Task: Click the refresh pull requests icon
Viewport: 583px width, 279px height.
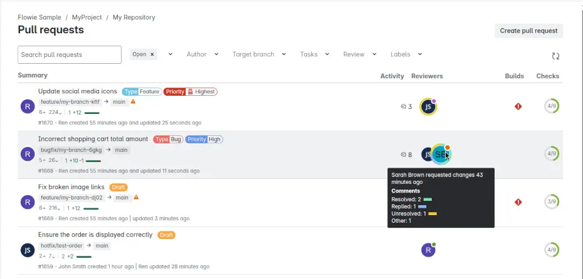Action: (x=555, y=56)
